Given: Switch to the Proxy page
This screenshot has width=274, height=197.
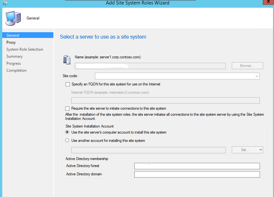Looking at the screenshot, I should 11,42.
